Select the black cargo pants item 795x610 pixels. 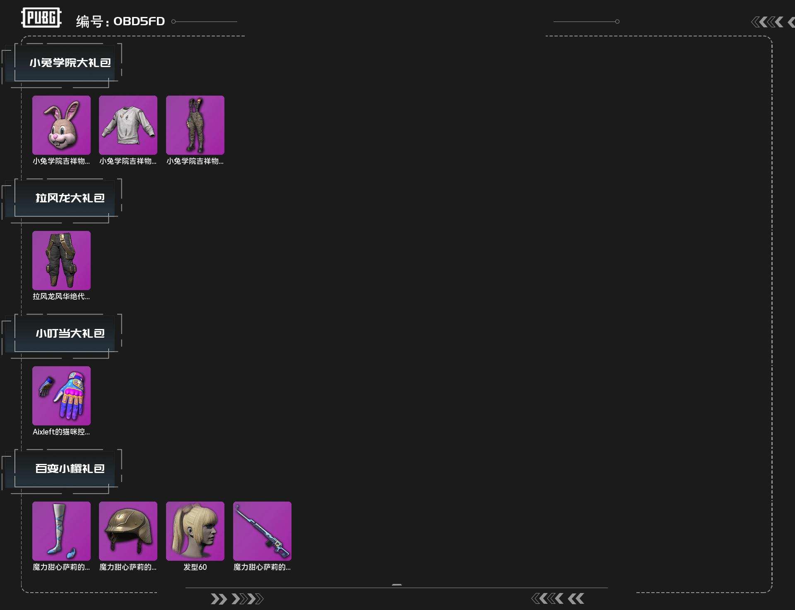point(61,260)
